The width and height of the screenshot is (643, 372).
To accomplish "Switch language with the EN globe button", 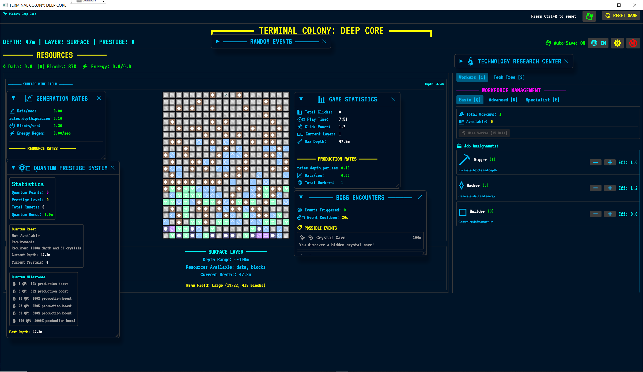I will click(598, 43).
